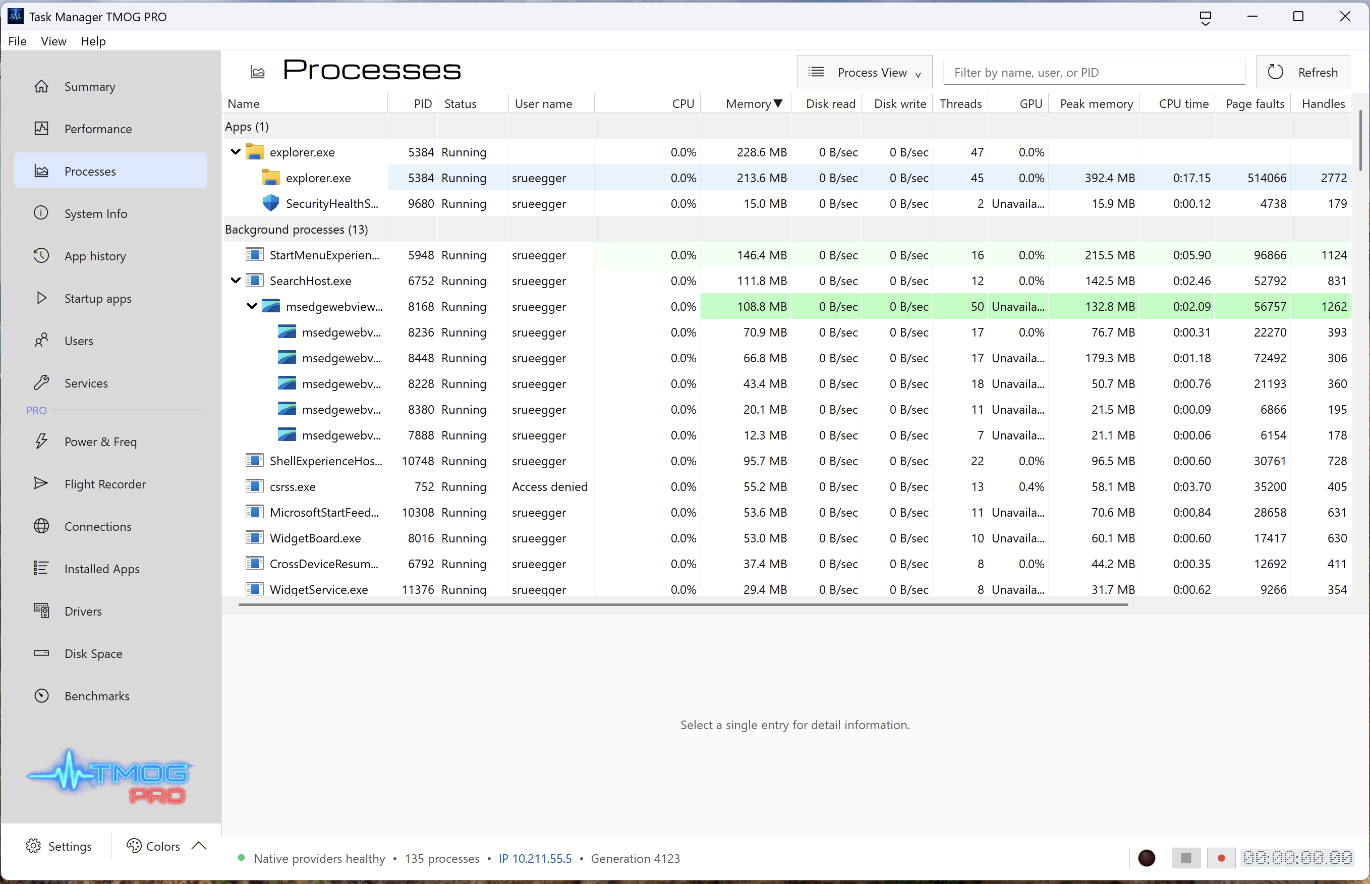Click the compact view icon in title bar
The image size is (1370, 884).
pyautogui.click(x=1206, y=17)
